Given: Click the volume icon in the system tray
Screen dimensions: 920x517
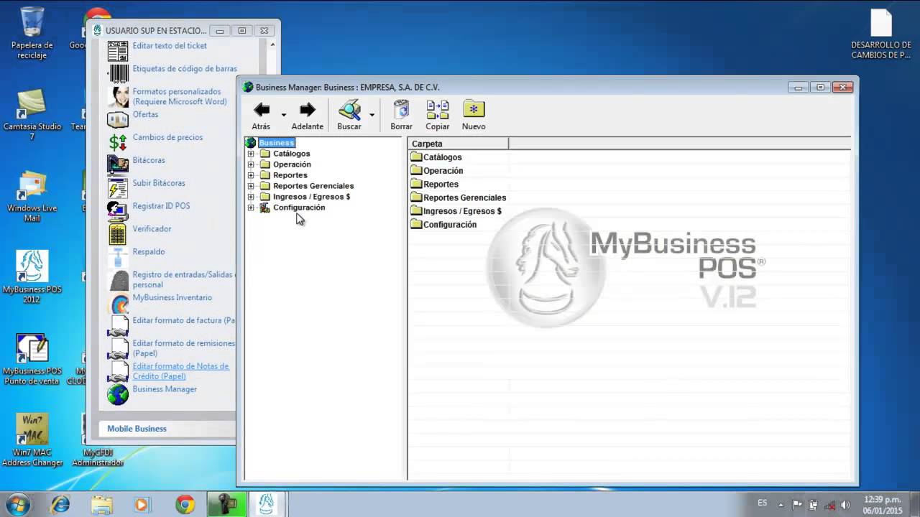Looking at the screenshot, I should (846, 505).
